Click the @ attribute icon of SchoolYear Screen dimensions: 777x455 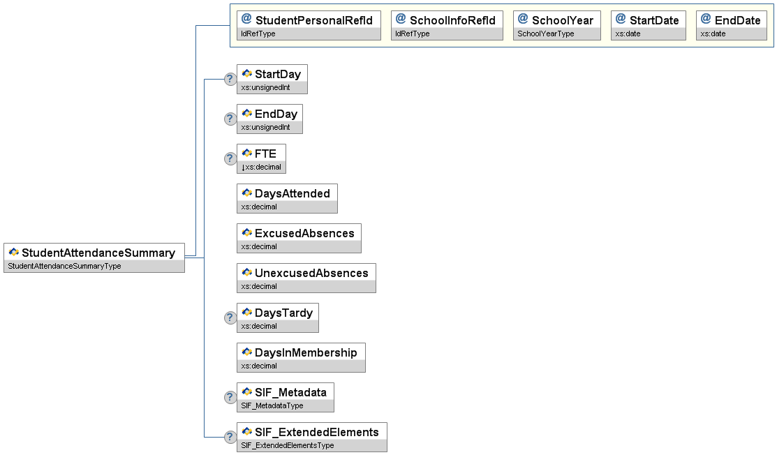tap(523, 20)
